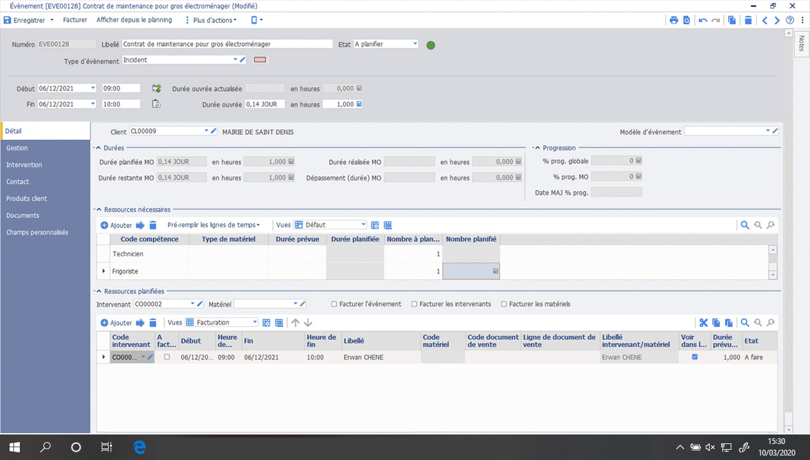Screen dimensions: 810x460
Task: Edit Modèle d'évènement with the pencil icon
Action: tap(775, 131)
